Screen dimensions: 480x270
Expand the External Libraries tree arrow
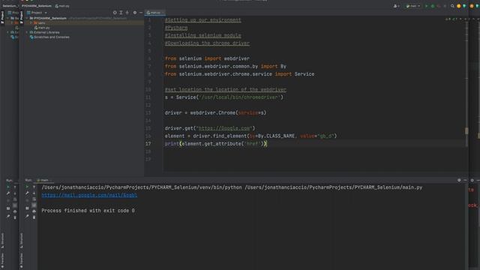coord(27,32)
